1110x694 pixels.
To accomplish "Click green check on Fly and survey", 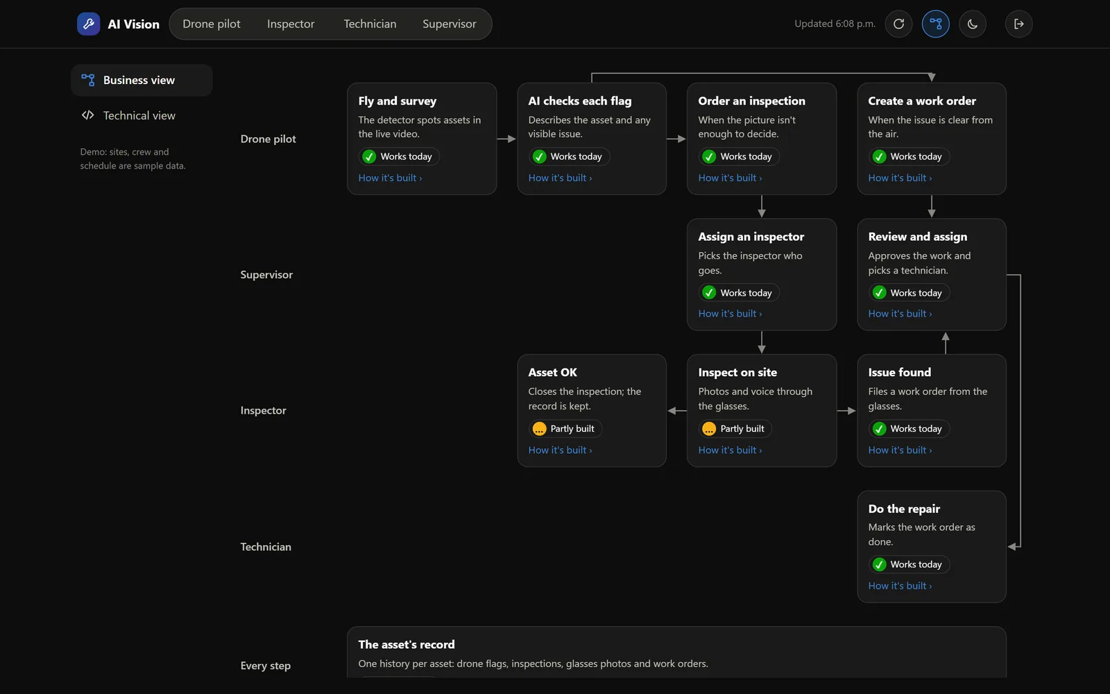I will tap(370, 157).
